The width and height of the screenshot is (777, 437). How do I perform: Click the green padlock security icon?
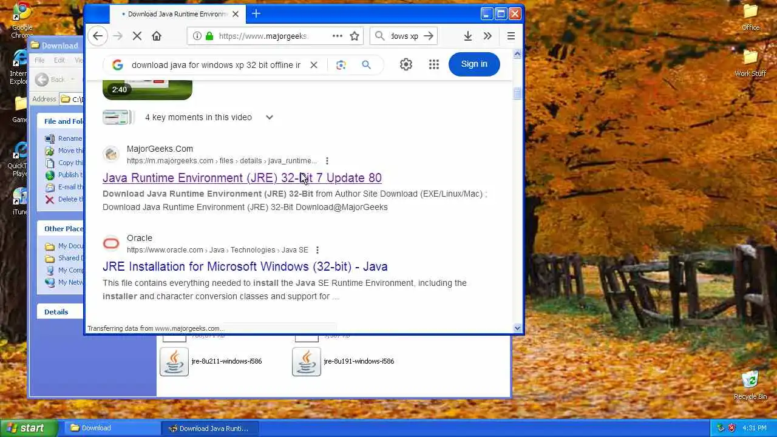pos(209,36)
